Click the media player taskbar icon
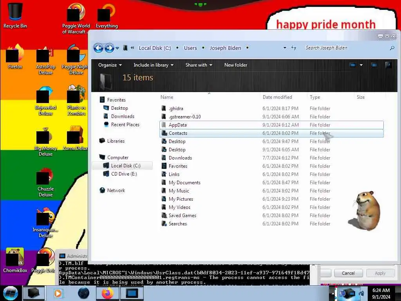The width and height of the screenshot is (401, 301). pos(58,293)
